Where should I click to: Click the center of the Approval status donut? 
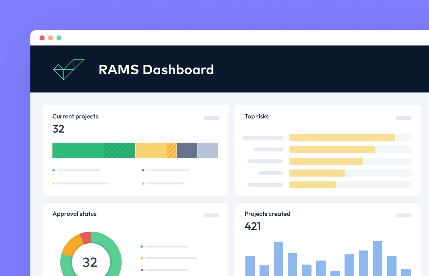tap(90, 263)
